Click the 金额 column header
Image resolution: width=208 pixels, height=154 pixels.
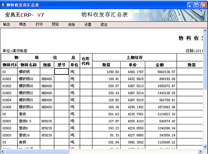click(x=161, y=65)
